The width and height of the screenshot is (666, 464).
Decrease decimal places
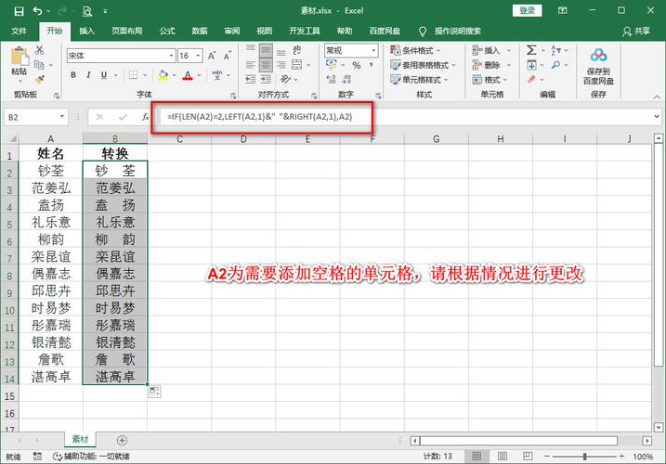346,79
